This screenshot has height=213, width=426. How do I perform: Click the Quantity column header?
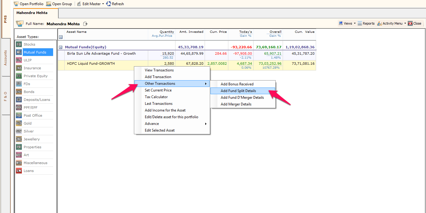167,32
